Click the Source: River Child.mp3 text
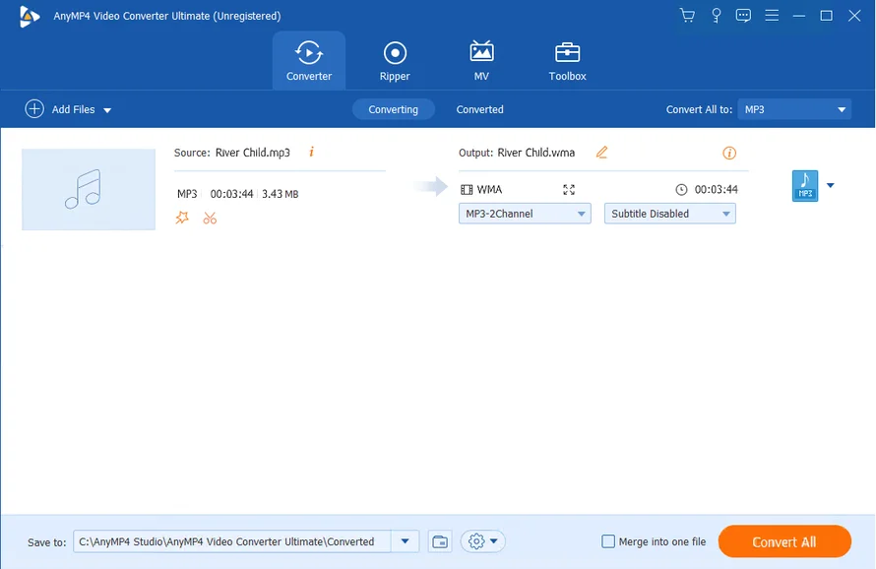The width and height of the screenshot is (876, 569). point(232,153)
